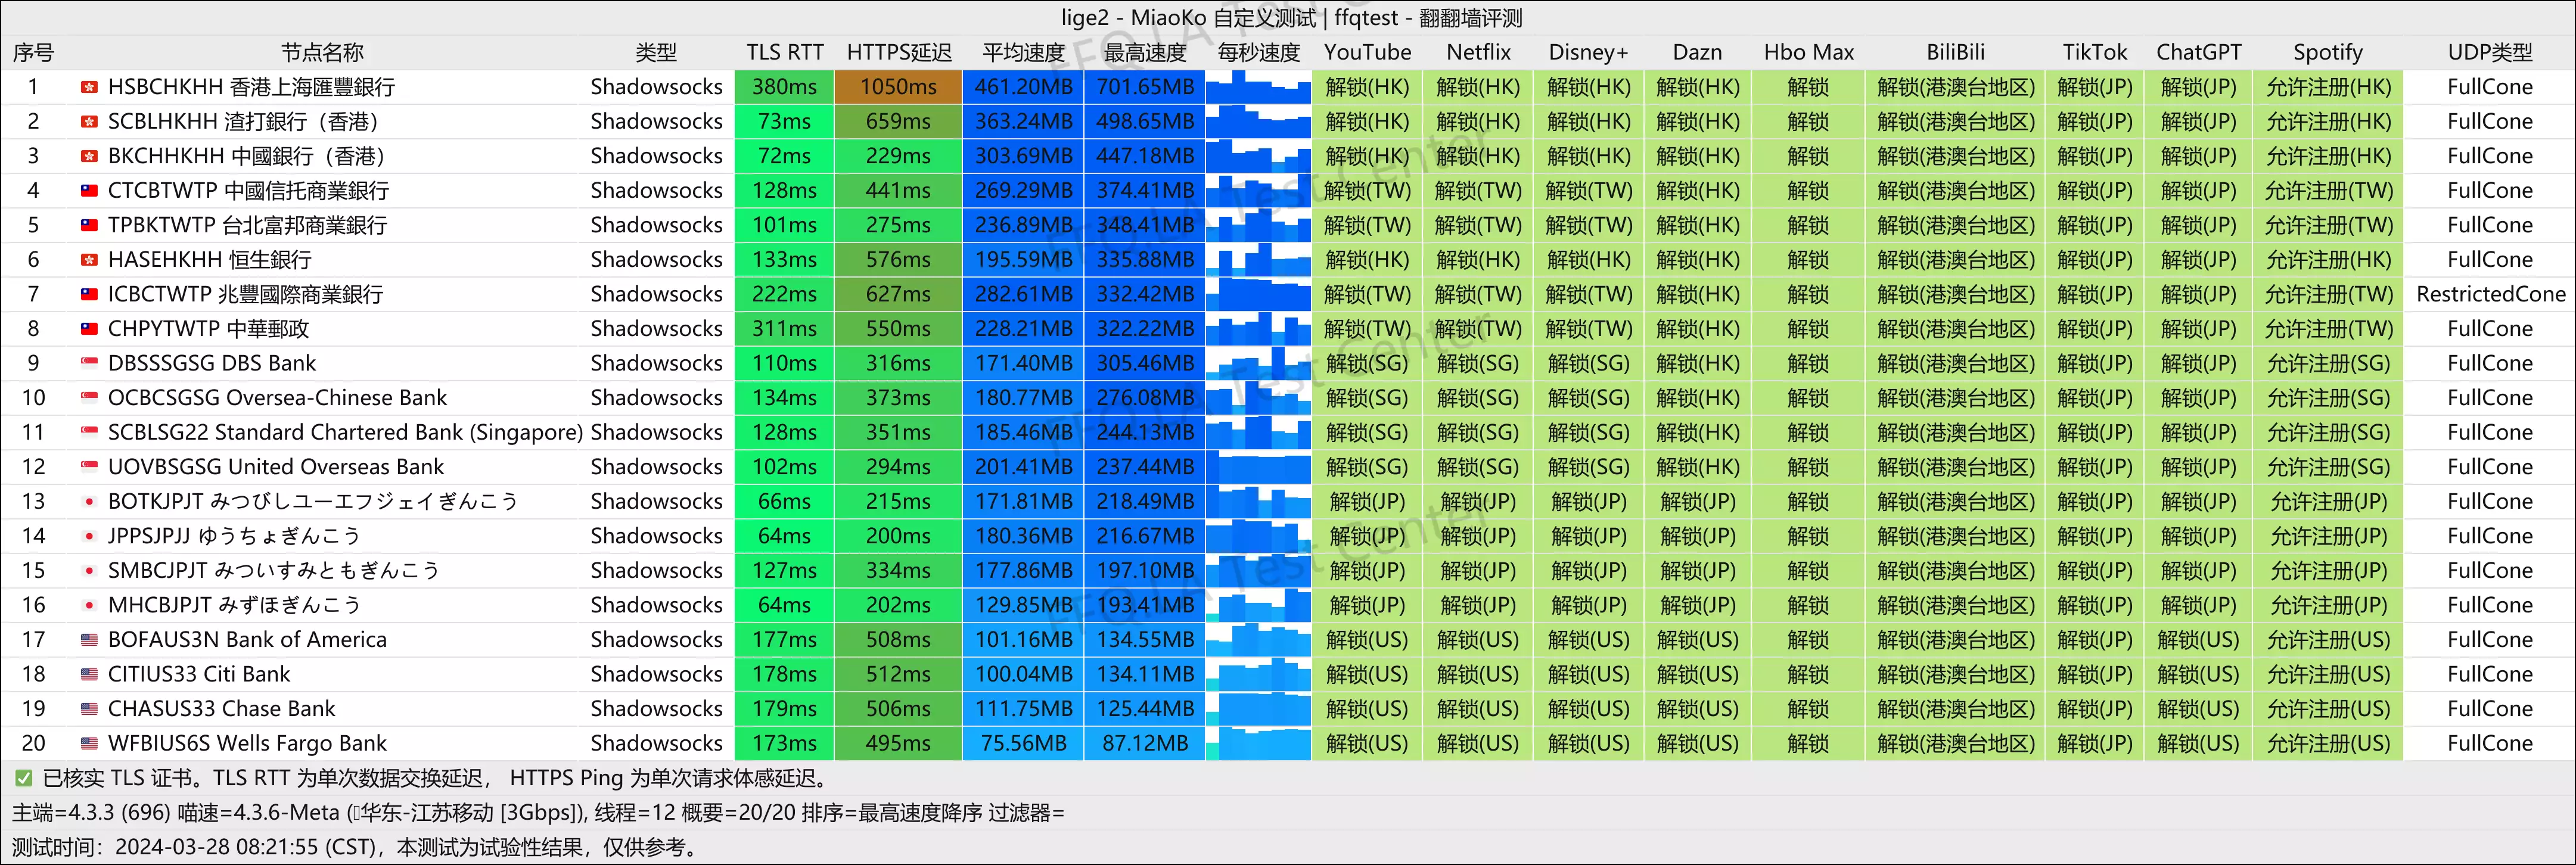Click the Taiwan flag beside CHPYTWTP 中華郵政
This screenshot has height=865, width=2576.
pyautogui.click(x=89, y=329)
